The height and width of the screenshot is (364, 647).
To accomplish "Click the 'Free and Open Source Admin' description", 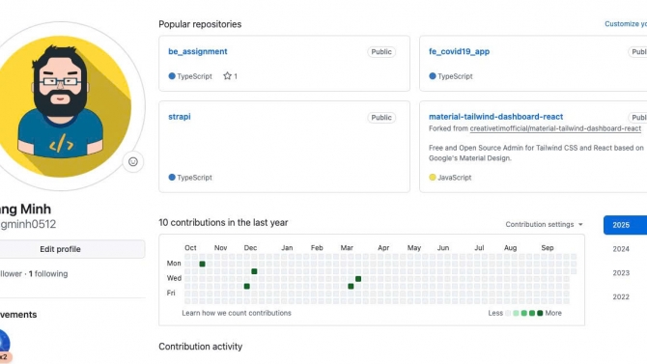I will coord(536,154).
